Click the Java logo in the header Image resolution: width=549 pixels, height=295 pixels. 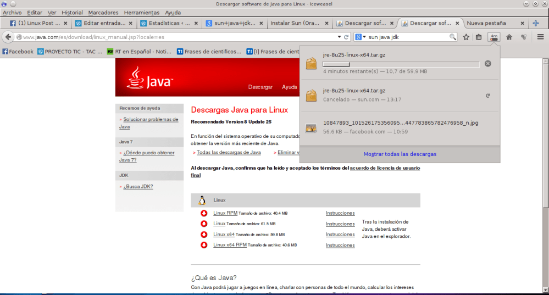click(150, 78)
